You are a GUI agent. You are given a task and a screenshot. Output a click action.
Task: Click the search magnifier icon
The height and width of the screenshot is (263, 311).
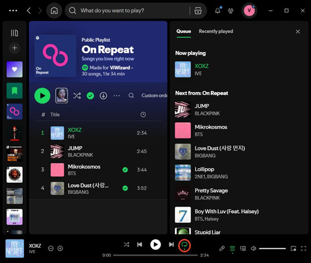72,11
